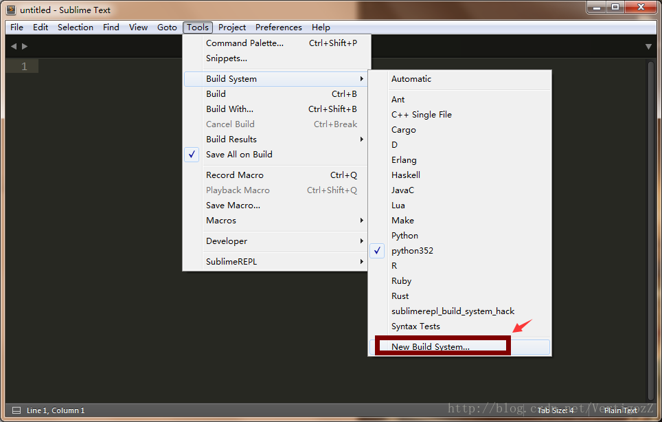Screen dimensions: 662x422
Task: Choose Command Palette... from Tools menu
Action: (x=276, y=43)
